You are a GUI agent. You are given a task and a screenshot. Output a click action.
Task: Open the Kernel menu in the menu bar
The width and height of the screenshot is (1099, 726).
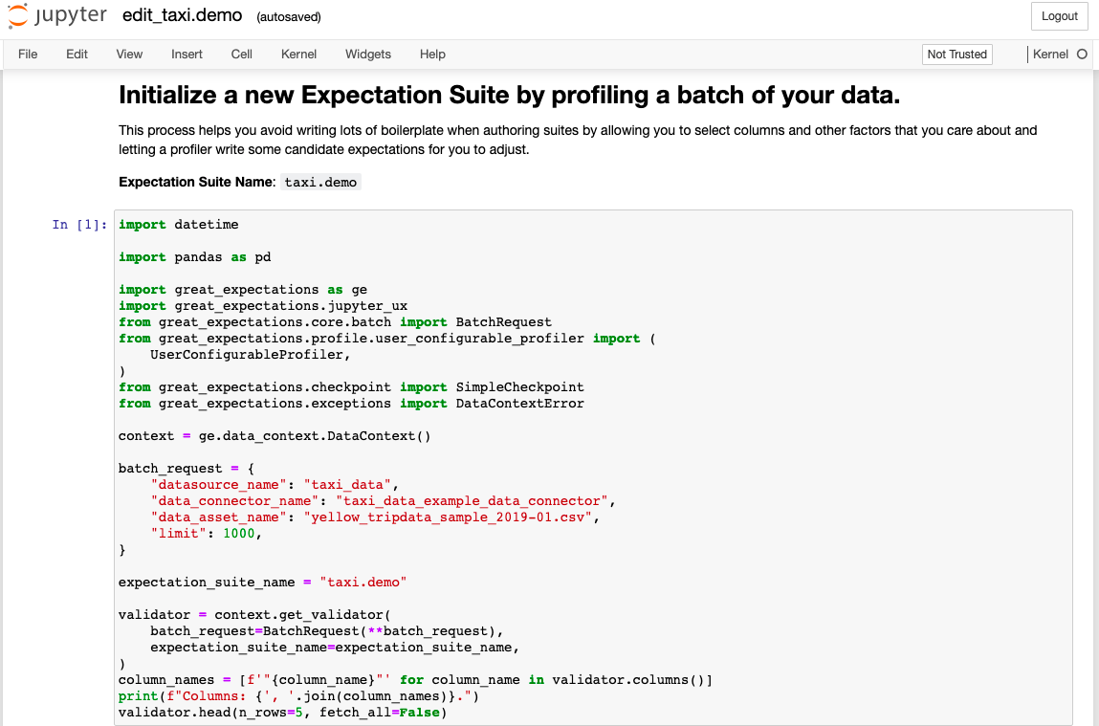(298, 55)
